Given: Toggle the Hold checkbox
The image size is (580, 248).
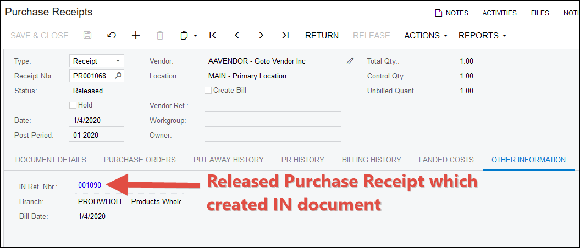Looking at the screenshot, I should pos(73,105).
